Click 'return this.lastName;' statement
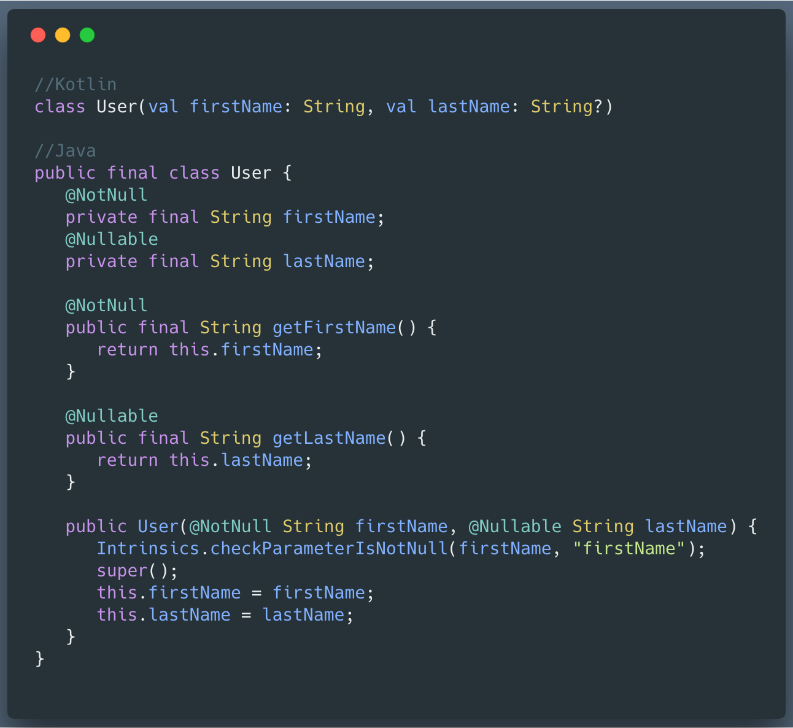Image resolution: width=793 pixels, height=728 pixels. click(204, 460)
